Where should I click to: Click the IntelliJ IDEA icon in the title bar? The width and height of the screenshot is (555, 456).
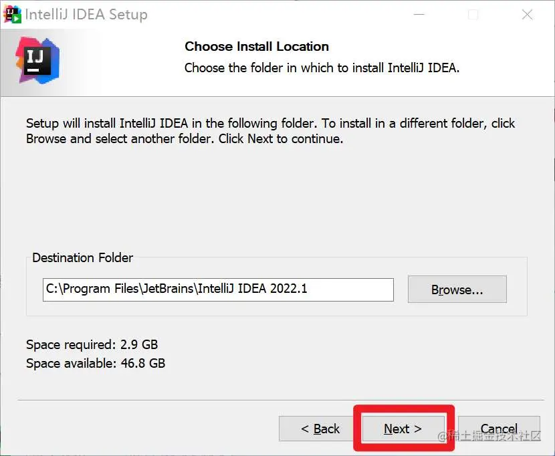click(x=12, y=13)
